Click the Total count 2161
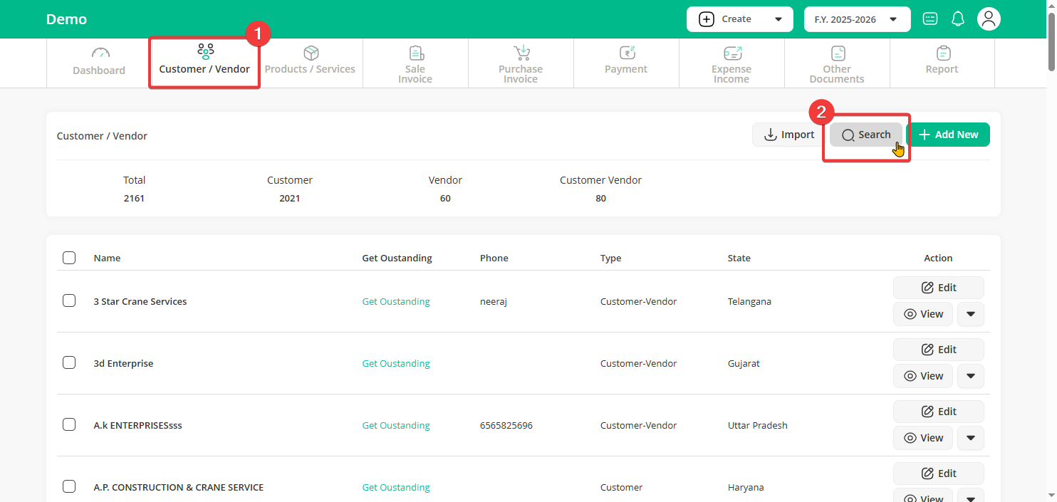The width and height of the screenshot is (1057, 502). [x=134, y=199]
